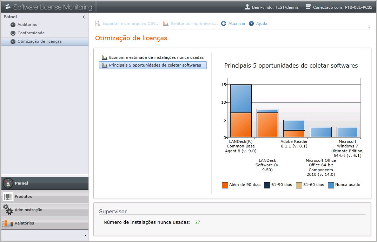This screenshot has width=377, height=242.
Task: Click orange segment of LANDesk Common Base Agent bar
Action: point(241,125)
